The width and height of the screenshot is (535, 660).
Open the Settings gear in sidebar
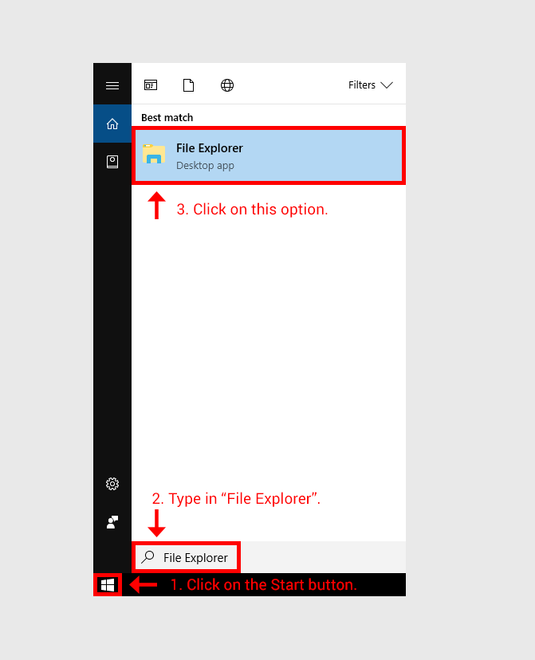112,484
